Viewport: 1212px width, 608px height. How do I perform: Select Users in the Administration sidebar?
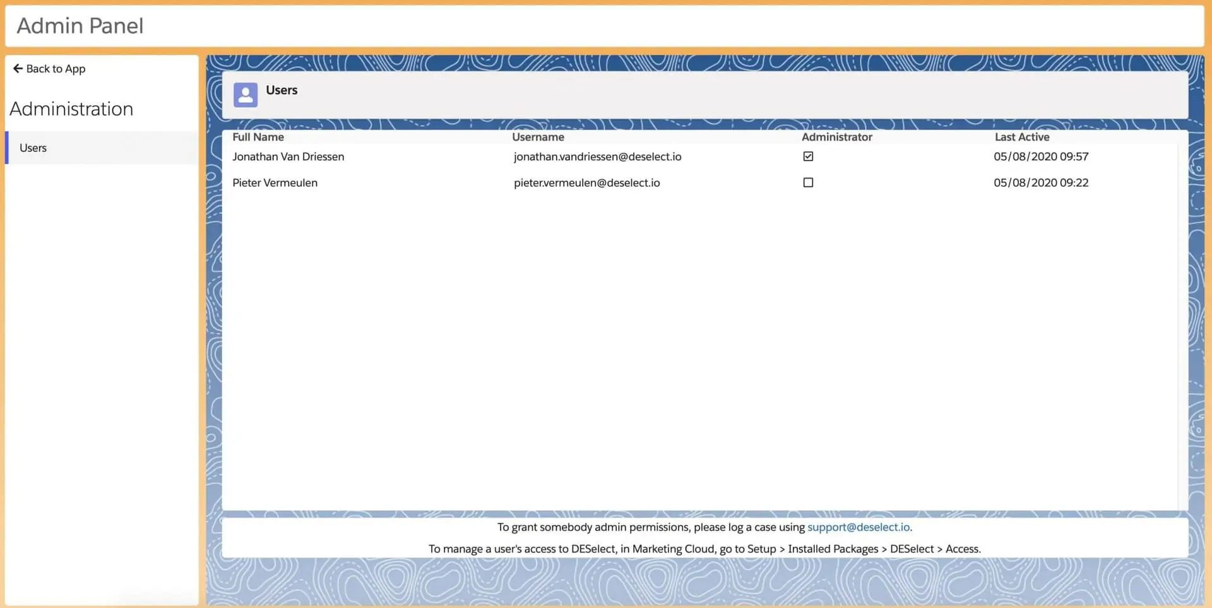point(33,148)
